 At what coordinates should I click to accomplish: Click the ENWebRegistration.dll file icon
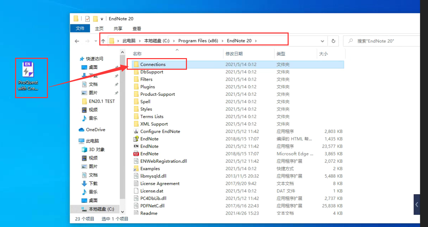pyautogui.click(x=136, y=161)
